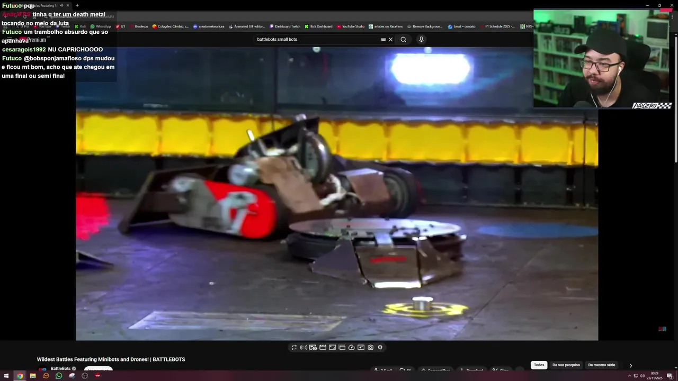Select the Todos filter chip
This screenshot has width=678, height=381.
(539, 365)
